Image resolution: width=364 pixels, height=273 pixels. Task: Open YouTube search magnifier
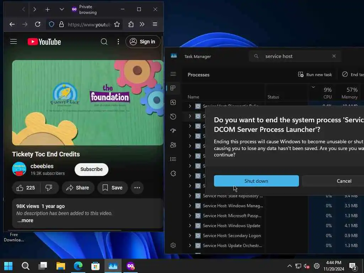104,42
